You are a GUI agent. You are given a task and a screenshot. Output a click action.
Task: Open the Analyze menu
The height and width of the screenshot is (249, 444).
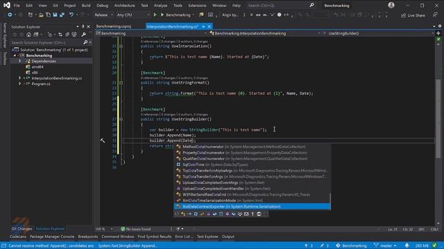(160, 6)
